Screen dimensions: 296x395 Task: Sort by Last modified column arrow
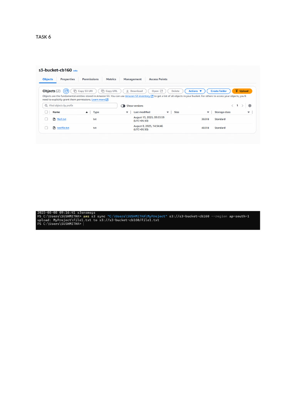click(168, 112)
